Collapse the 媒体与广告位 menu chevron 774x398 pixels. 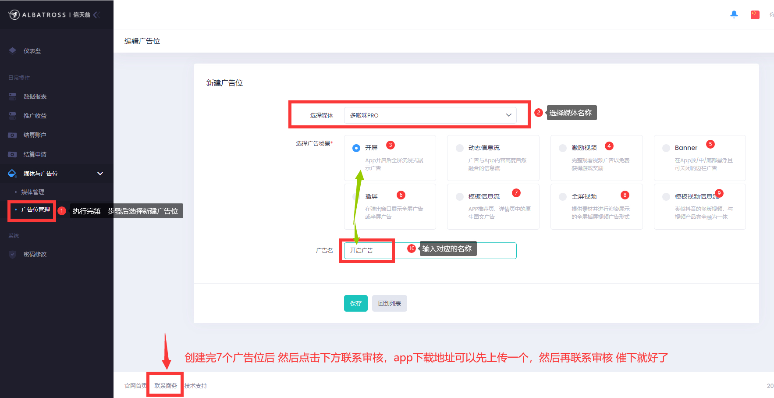click(100, 174)
